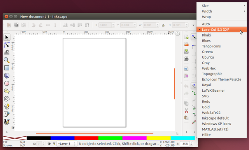Click the blue color swatch
Viewport: 249px width, 150px height.
coord(63,138)
